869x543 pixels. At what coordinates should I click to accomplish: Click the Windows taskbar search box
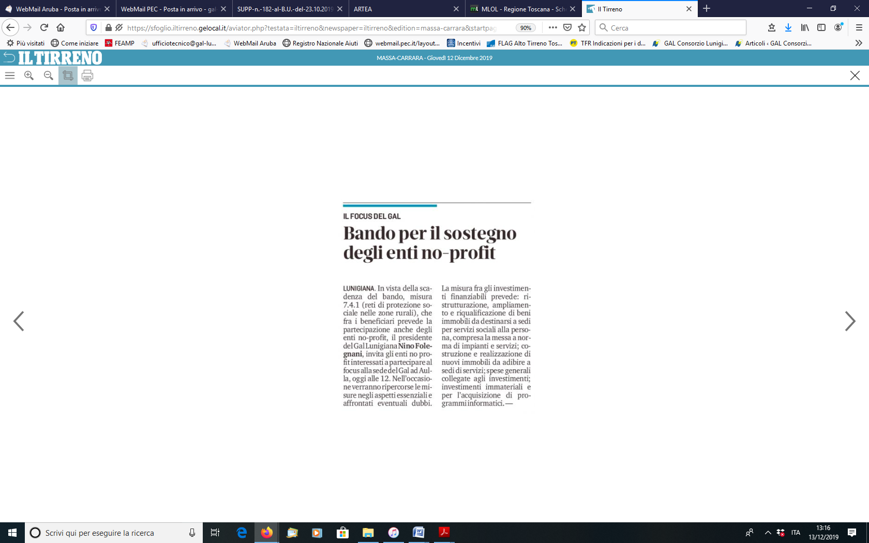pyautogui.click(x=114, y=533)
